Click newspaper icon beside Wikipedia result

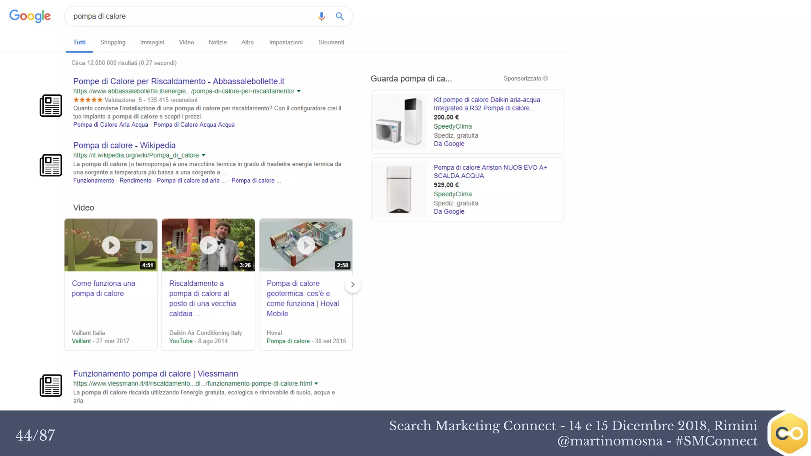[51, 165]
